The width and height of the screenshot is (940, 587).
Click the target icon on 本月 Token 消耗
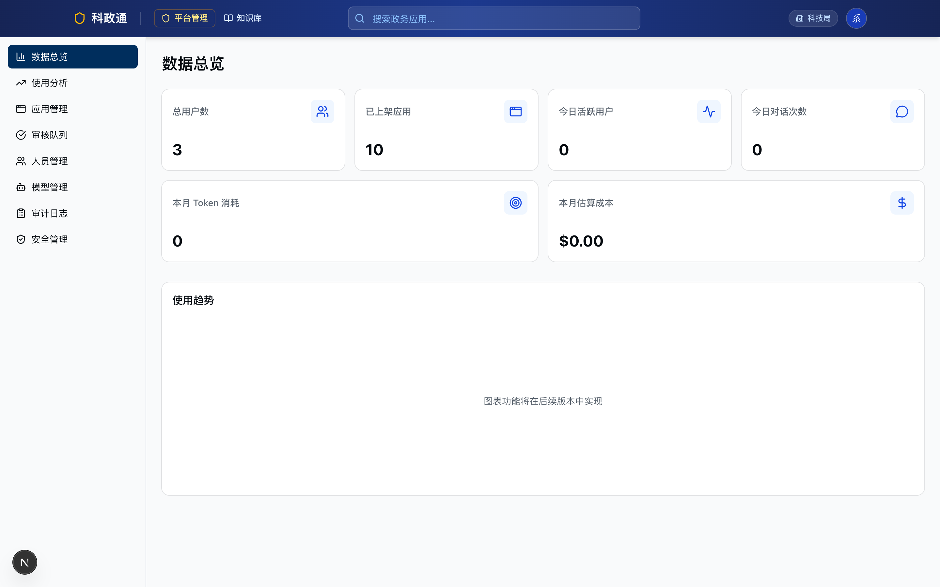coord(515,203)
